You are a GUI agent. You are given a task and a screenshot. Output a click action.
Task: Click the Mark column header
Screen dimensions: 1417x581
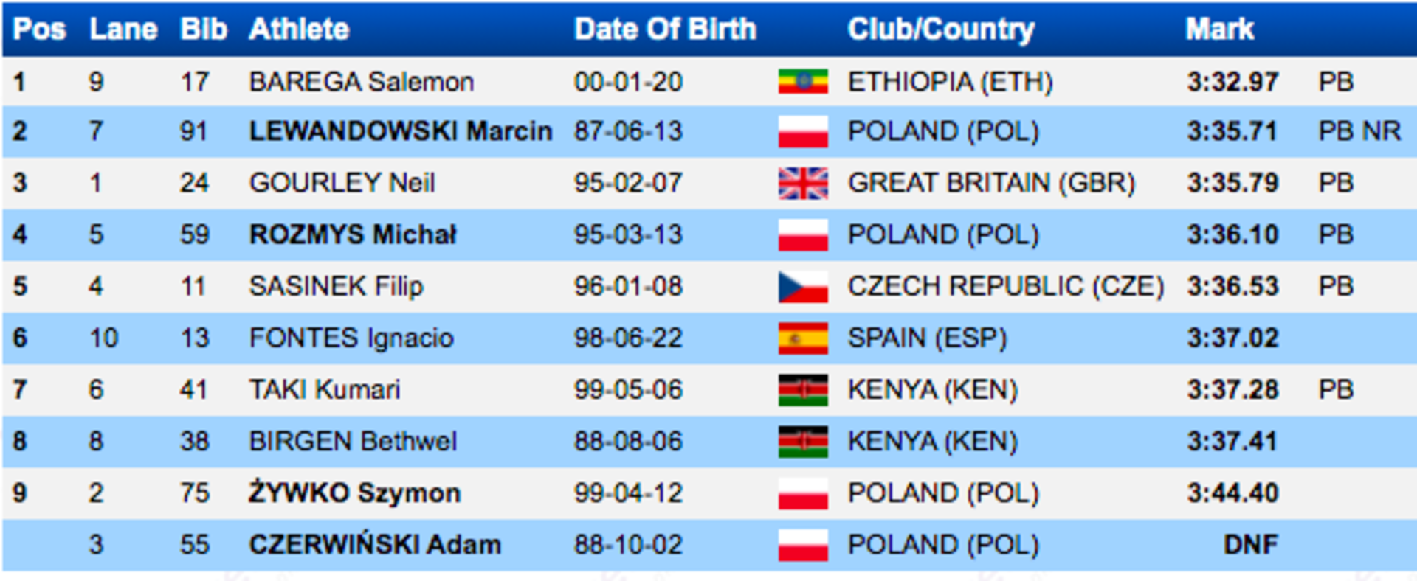pyautogui.click(x=1220, y=29)
